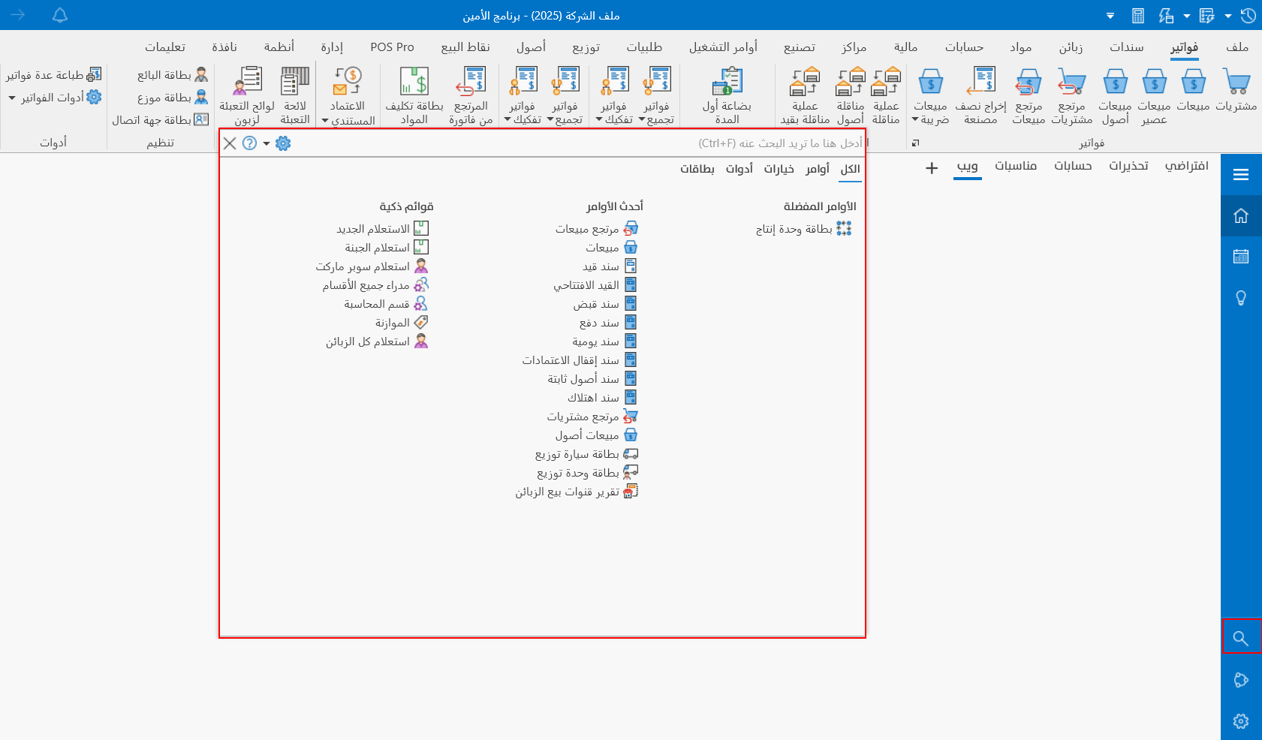The image size is (1262, 740).
Task: Click بطاقة موزع button
Action: click(x=172, y=98)
